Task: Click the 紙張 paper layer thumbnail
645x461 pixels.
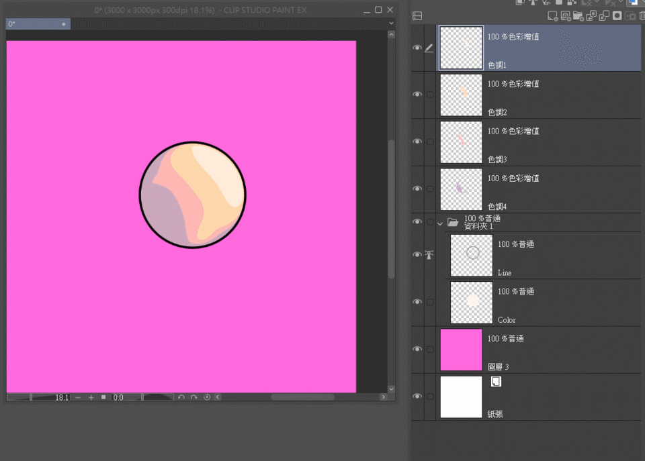Action: click(x=461, y=397)
